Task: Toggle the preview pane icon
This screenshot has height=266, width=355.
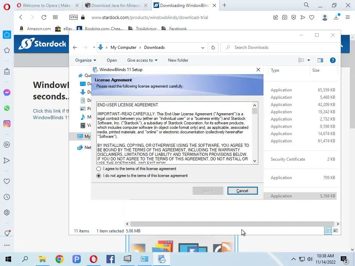Action: [320, 60]
